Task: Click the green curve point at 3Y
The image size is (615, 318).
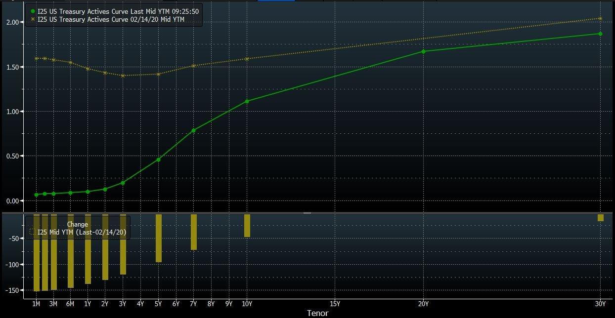Action: 123,183
